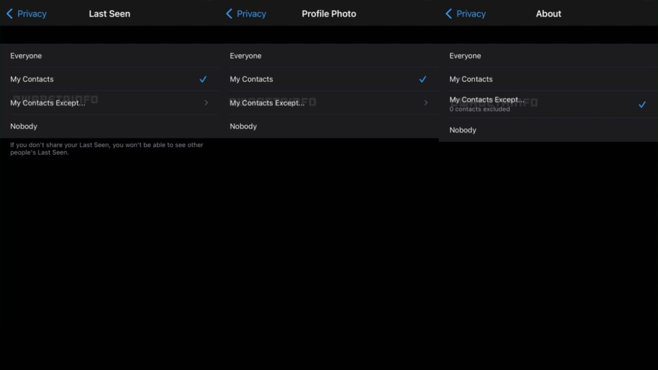Screen dimensions: 658x370
Task: Click the back arrow icon on Last Seen screen
Action: [x=9, y=14]
